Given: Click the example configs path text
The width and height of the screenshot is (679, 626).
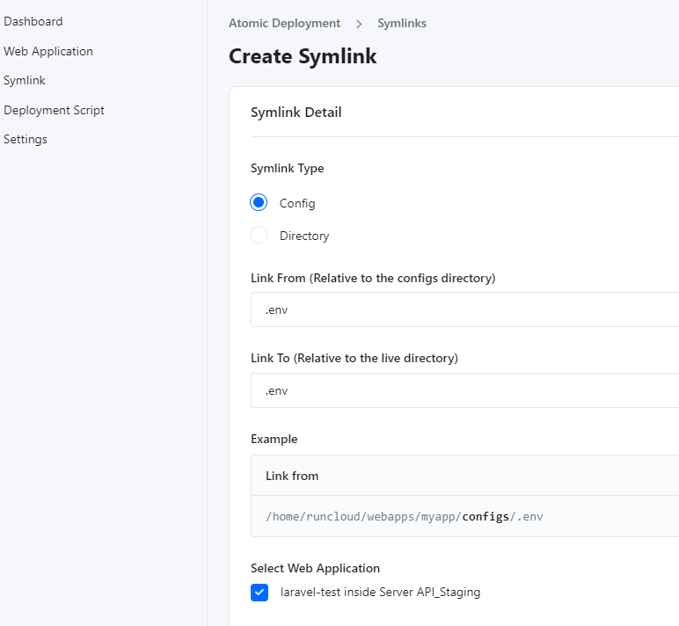Looking at the screenshot, I should coord(404,516).
